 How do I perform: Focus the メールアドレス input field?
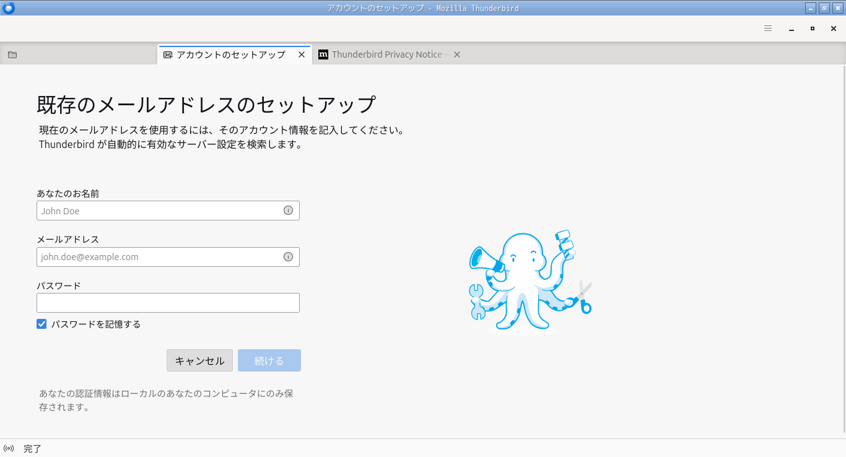coord(168,257)
